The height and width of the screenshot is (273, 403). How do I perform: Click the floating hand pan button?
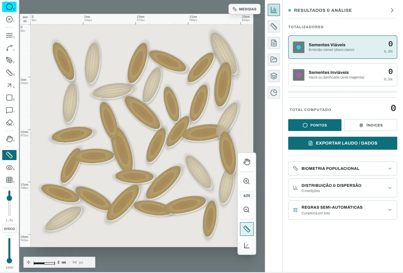click(247, 162)
